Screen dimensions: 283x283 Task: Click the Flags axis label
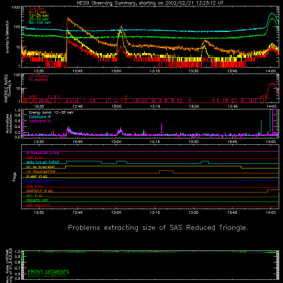[x=15, y=177]
